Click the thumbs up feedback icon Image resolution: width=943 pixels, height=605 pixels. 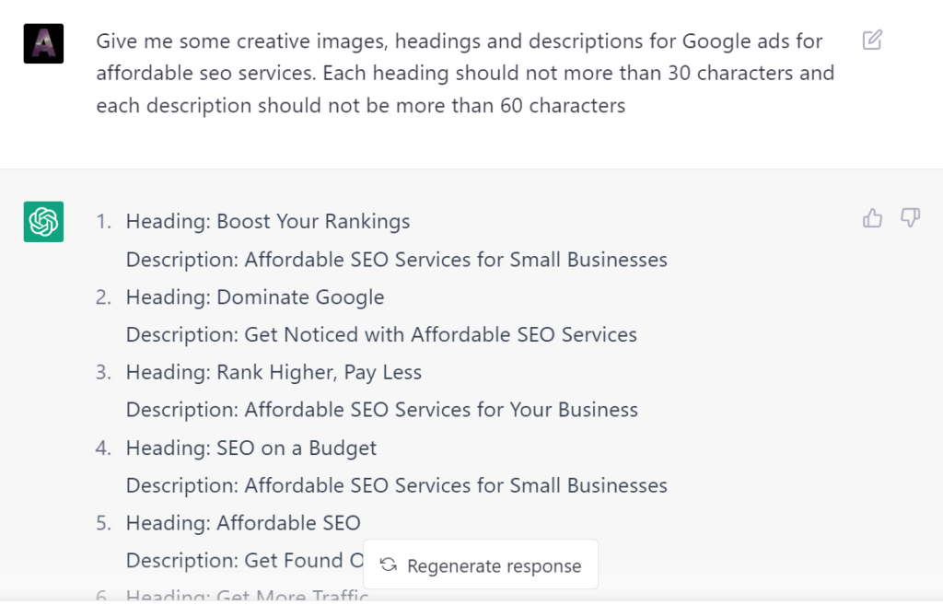872,218
